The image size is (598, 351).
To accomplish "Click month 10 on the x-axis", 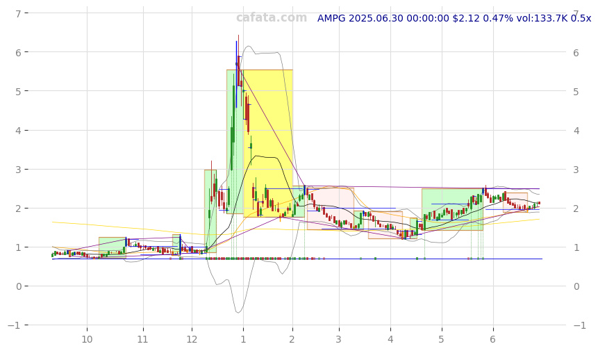I will (x=87, y=340).
